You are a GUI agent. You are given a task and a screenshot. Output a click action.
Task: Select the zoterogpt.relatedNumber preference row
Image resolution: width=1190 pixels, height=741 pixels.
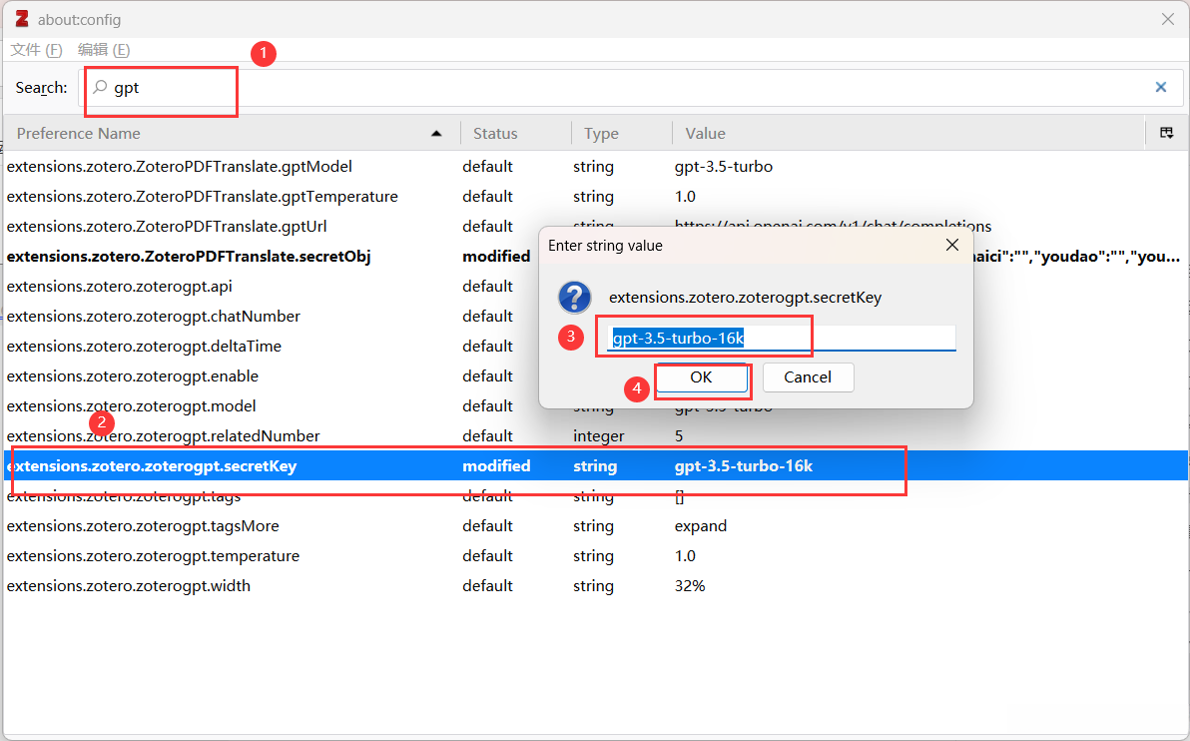coord(595,436)
